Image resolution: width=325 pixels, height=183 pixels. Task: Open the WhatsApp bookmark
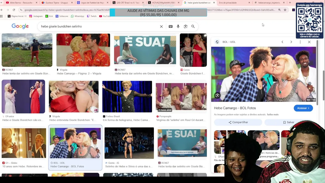77,16
